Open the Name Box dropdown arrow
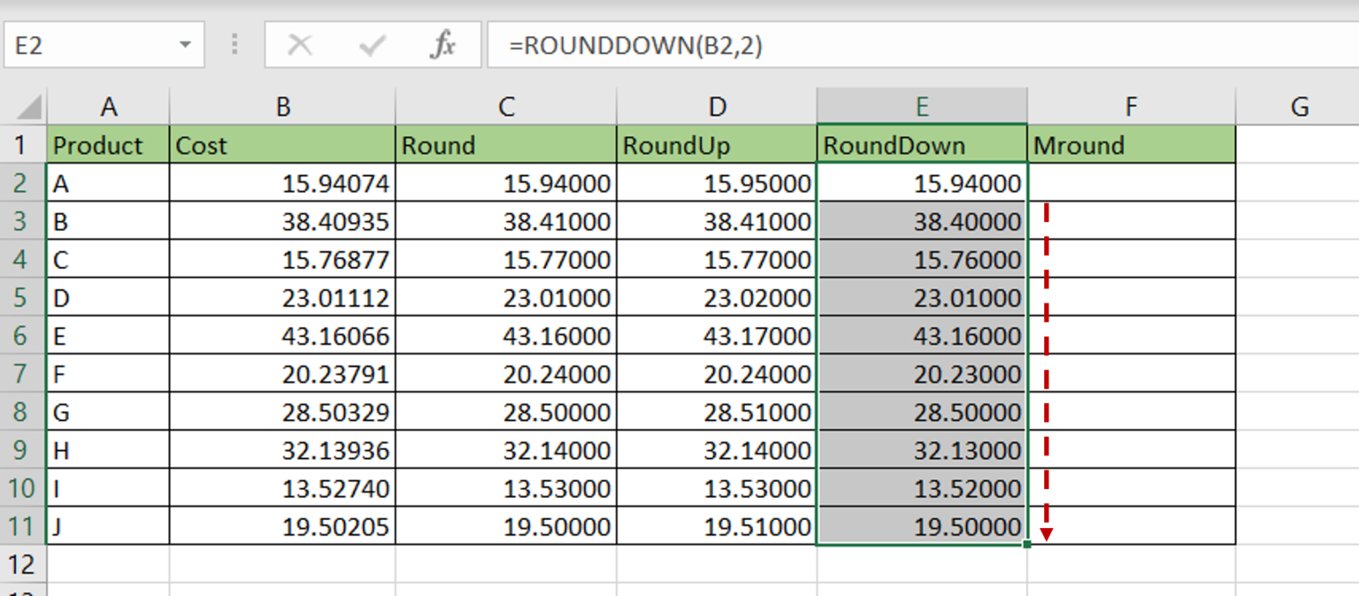This screenshot has width=1359, height=596. [x=185, y=44]
